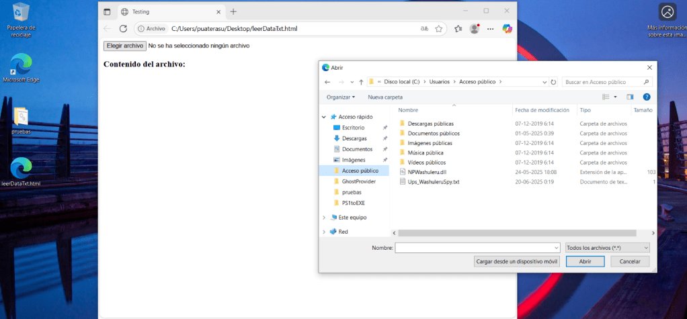Expand the file type filter combo box
Viewport: 687px width, 319px height.
608,248
